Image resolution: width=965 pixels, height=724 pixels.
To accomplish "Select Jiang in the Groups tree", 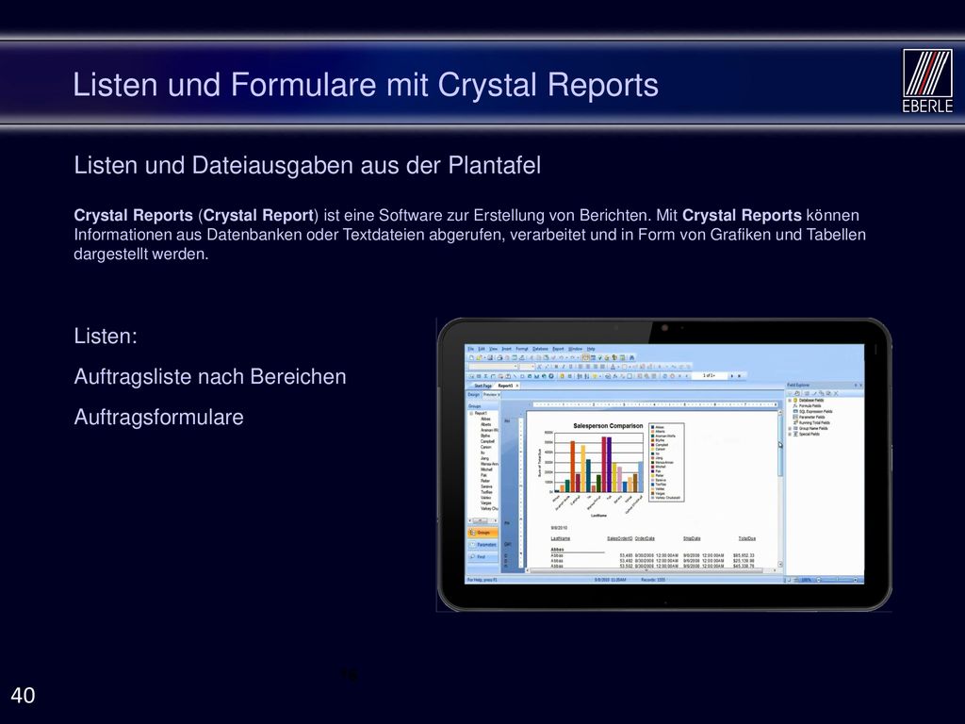I will (x=484, y=458).
